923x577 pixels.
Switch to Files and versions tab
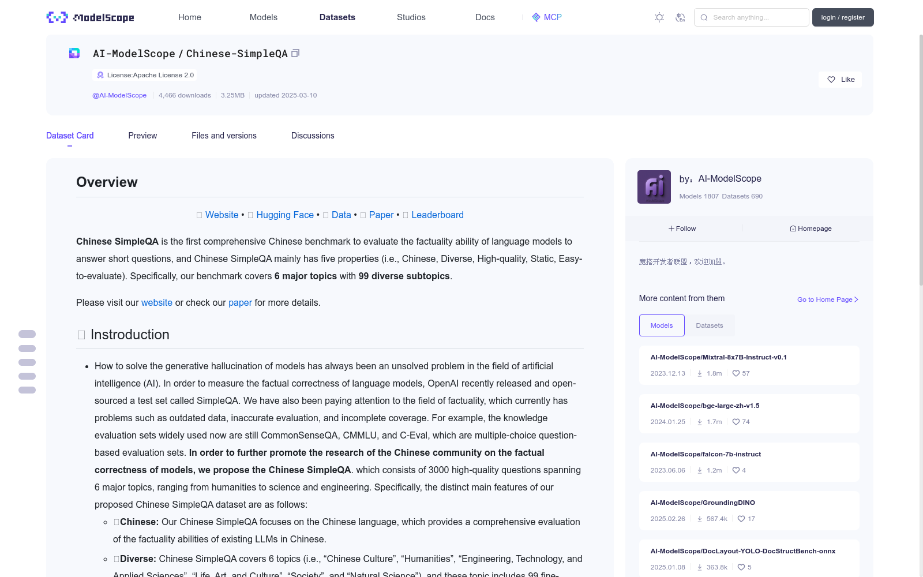224,136
